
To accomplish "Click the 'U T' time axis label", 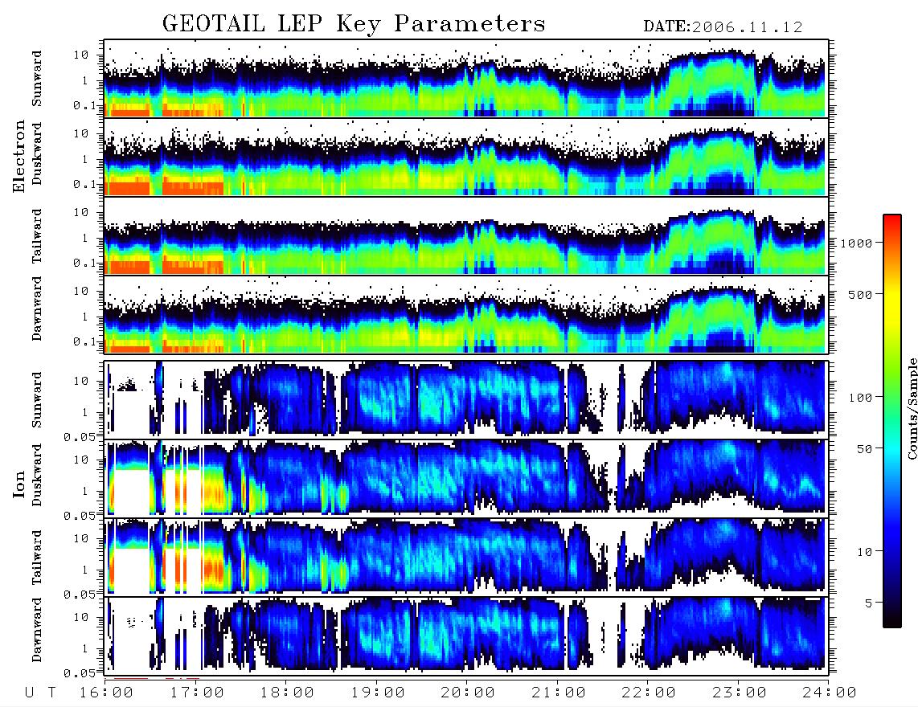I will [40, 693].
